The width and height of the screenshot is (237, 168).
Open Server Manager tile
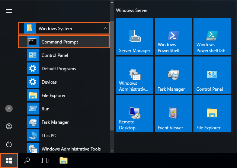click(135, 36)
